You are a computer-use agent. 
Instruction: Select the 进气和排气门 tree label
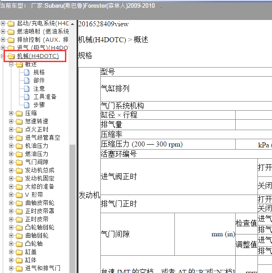tap(43, 268)
